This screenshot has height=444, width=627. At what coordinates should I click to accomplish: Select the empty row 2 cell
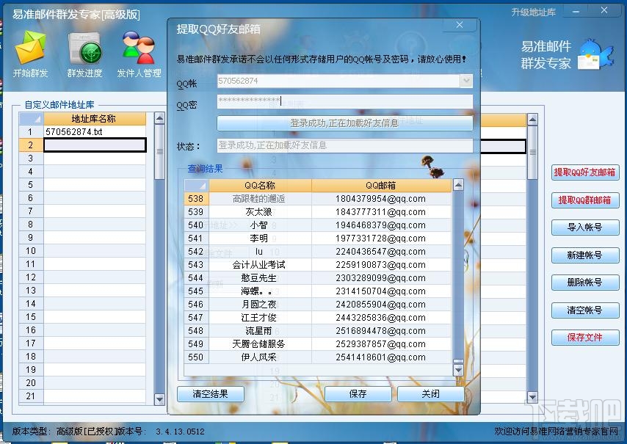tap(95, 145)
